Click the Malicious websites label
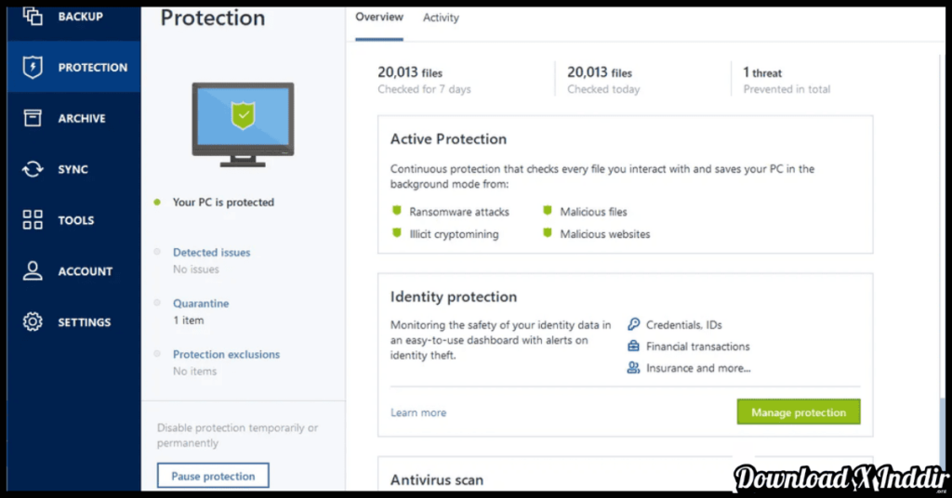Image resolution: width=952 pixels, height=498 pixels. pos(604,234)
